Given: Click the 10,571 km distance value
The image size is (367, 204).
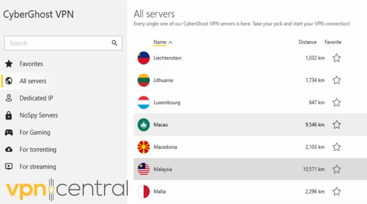Looking at the screenshot, I should (x=314, y=169).
